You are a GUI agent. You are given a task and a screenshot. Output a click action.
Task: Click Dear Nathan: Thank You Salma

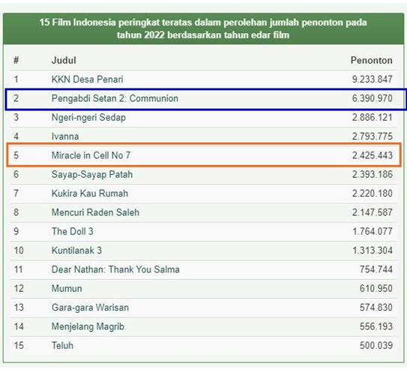coord(115,269)
